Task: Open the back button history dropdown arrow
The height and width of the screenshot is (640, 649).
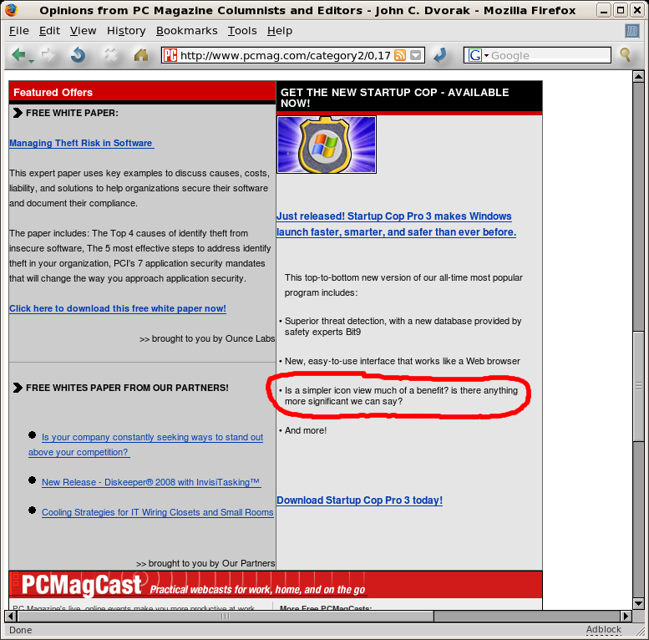Action: [x=32, y=60]
